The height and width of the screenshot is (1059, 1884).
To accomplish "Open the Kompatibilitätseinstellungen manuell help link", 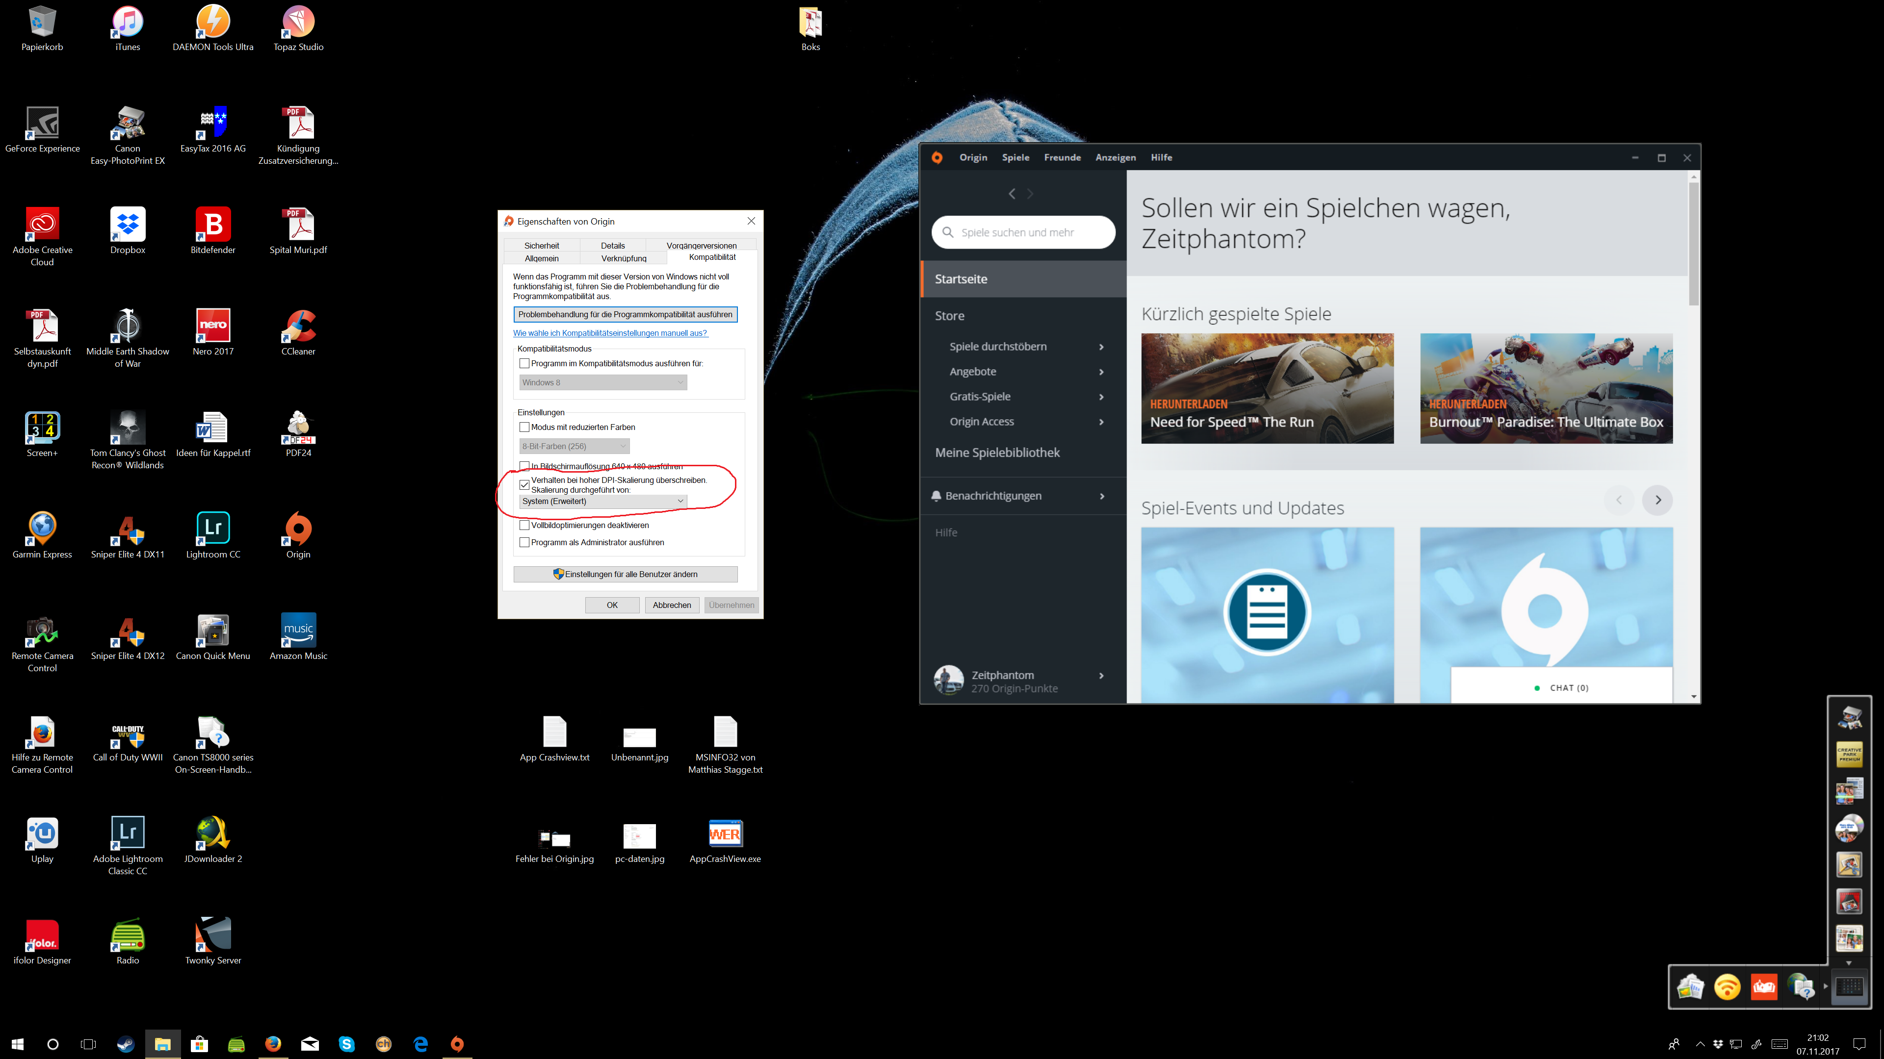I will point(610,332).
